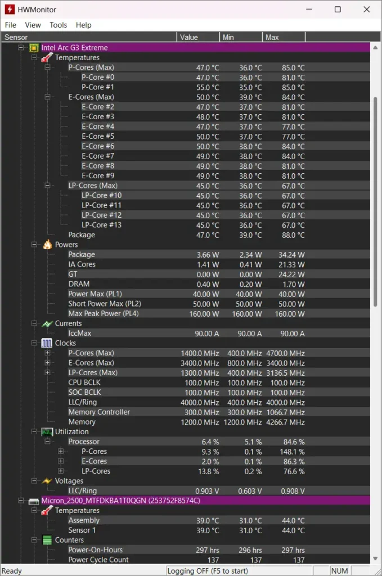This screenshot has height=576, width=382.
Task: Collapse the Processor utilization group
Action: 47,442
